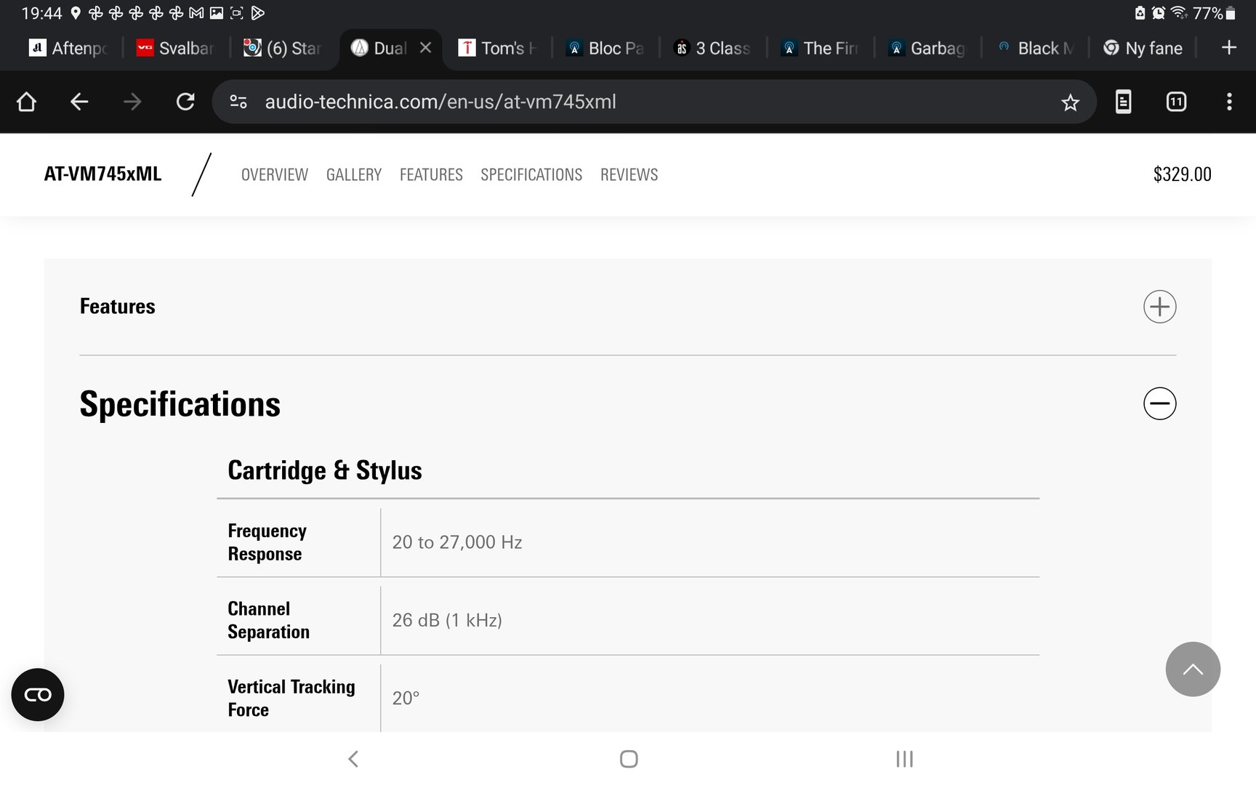Jump to the REVIEWS section
The image size is (1256, 785).
(629, 174)
